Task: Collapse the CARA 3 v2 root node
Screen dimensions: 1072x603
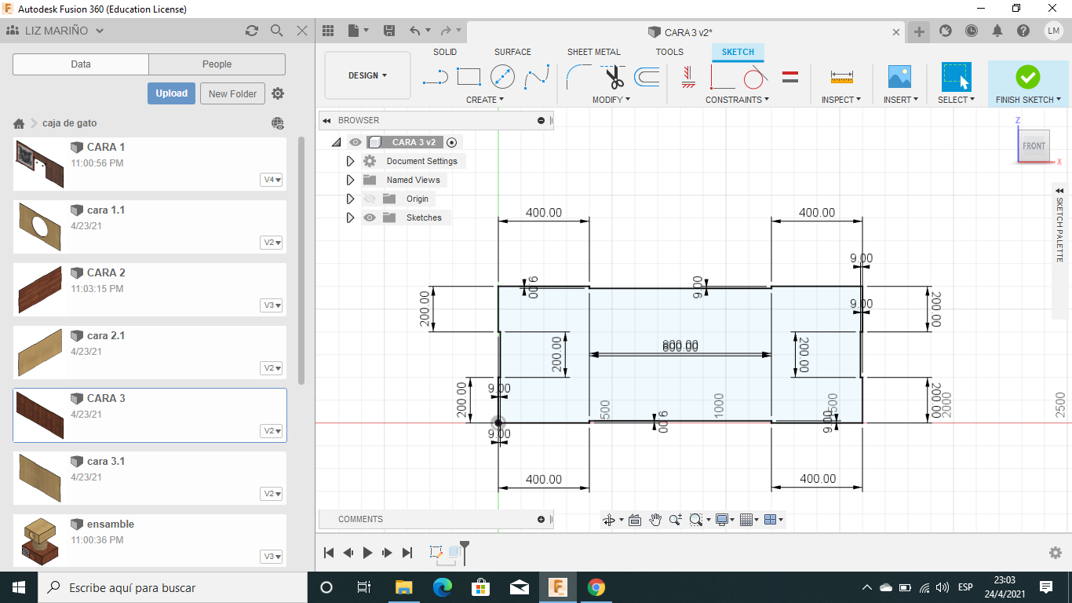Action: tap(336, 142)
